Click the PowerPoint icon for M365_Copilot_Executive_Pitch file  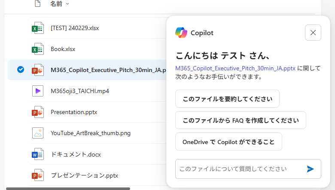[38, 70]
